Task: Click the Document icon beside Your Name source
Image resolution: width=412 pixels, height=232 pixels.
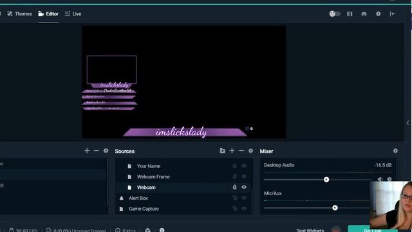Action: pos(129,166)
